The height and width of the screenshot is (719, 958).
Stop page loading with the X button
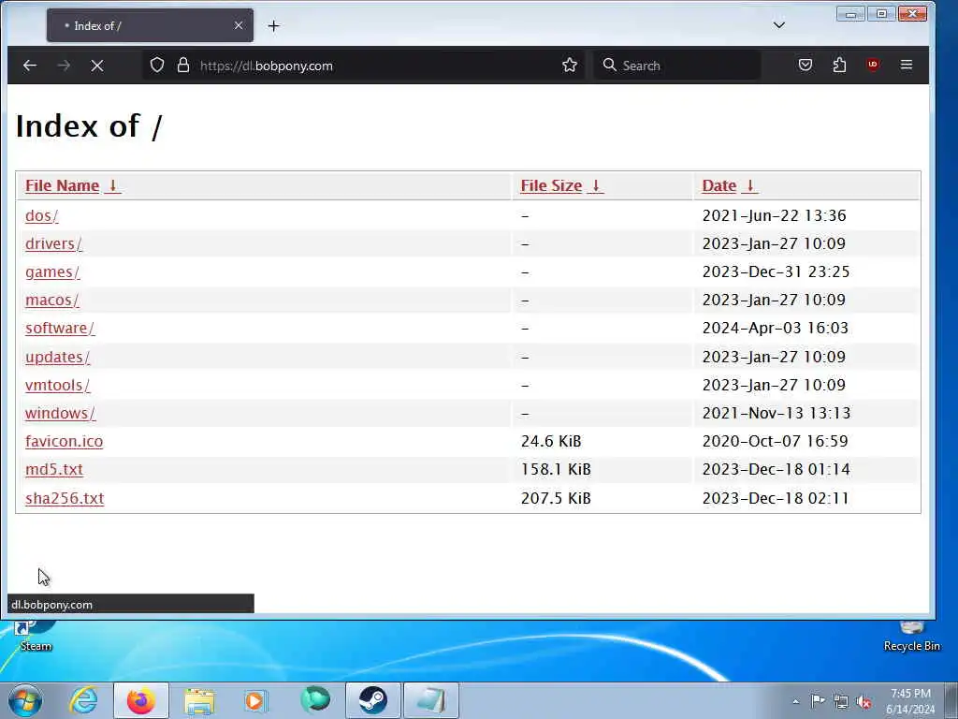click(x=97, y=66)
